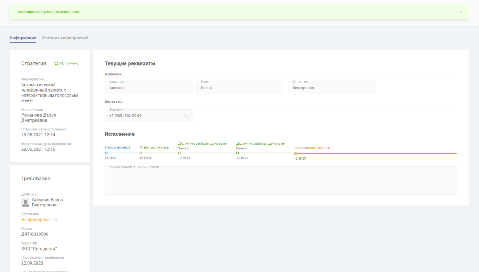Click the timestamp 12:15:05
The height and width of the screenshot is (272, 479).
coord(145,158)
